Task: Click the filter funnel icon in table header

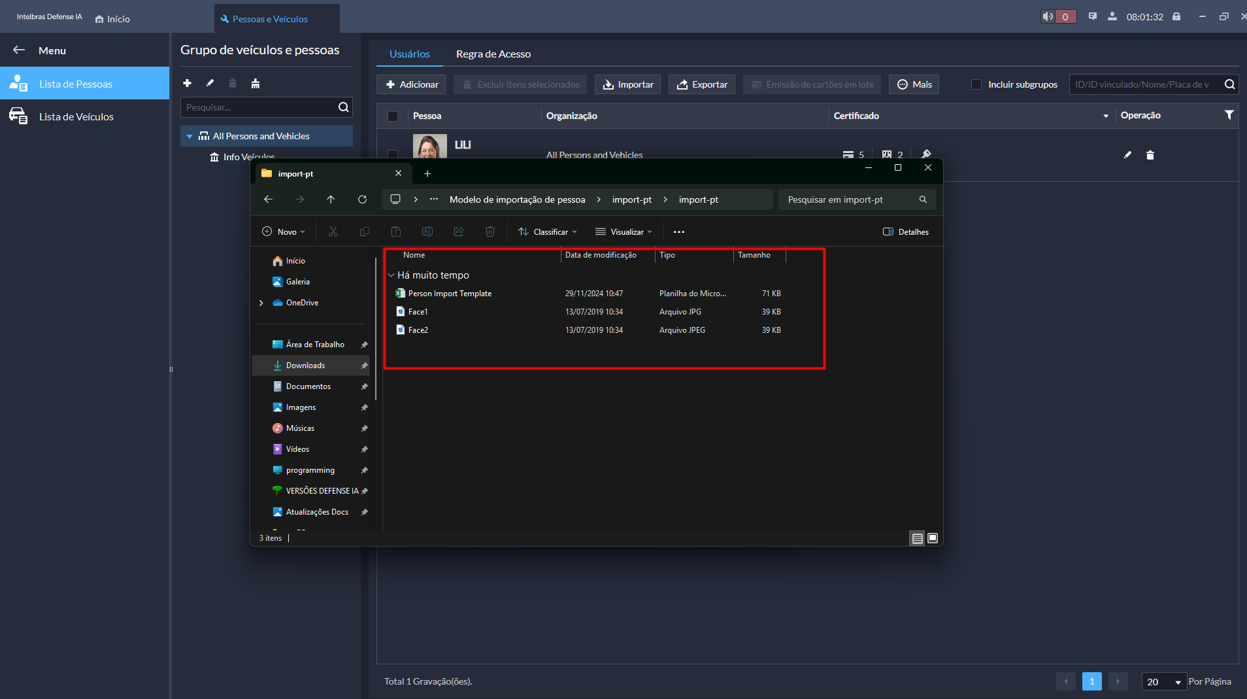Action: [1229, 115]
